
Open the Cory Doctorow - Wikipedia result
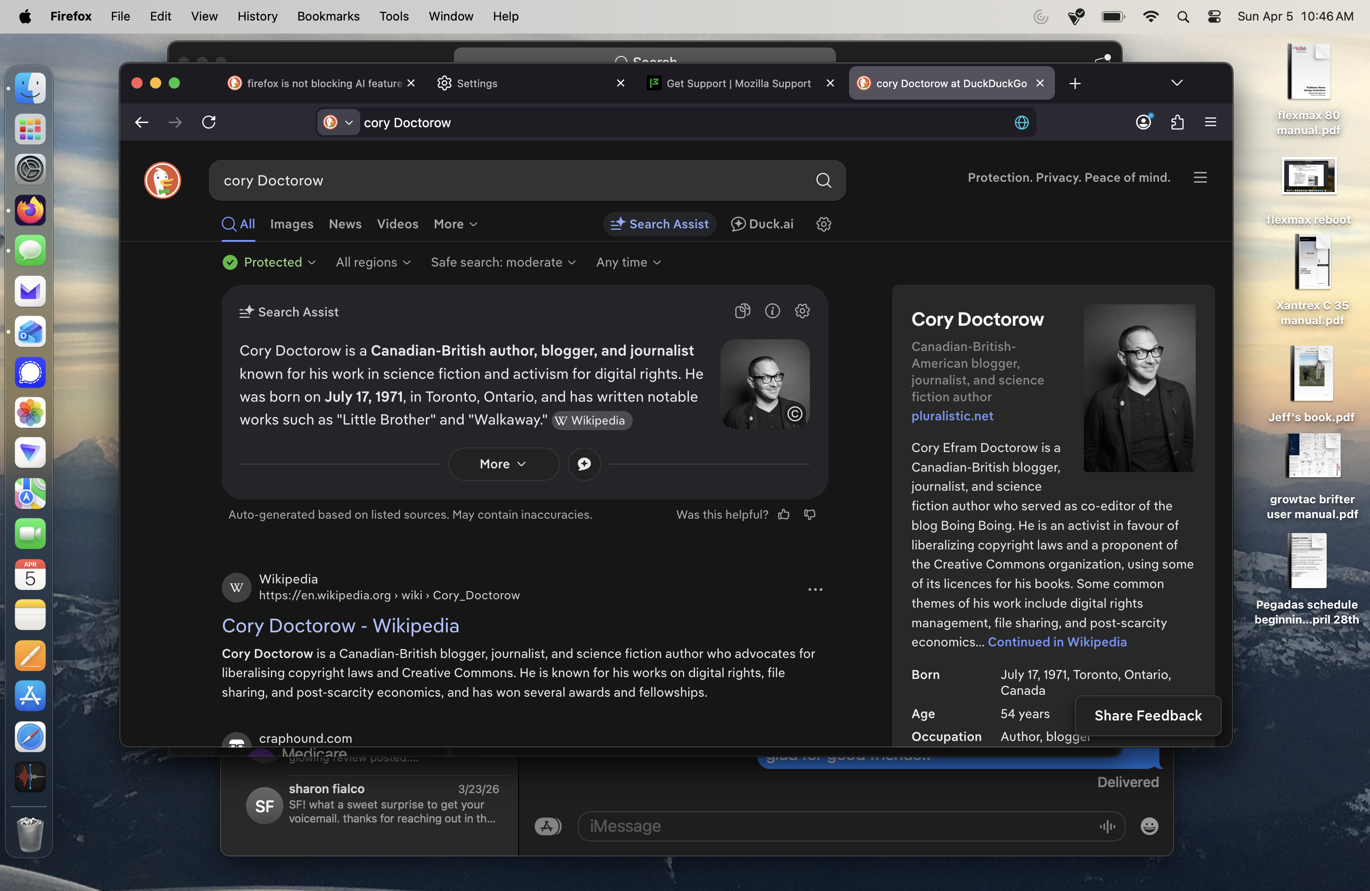click(340, 626)
